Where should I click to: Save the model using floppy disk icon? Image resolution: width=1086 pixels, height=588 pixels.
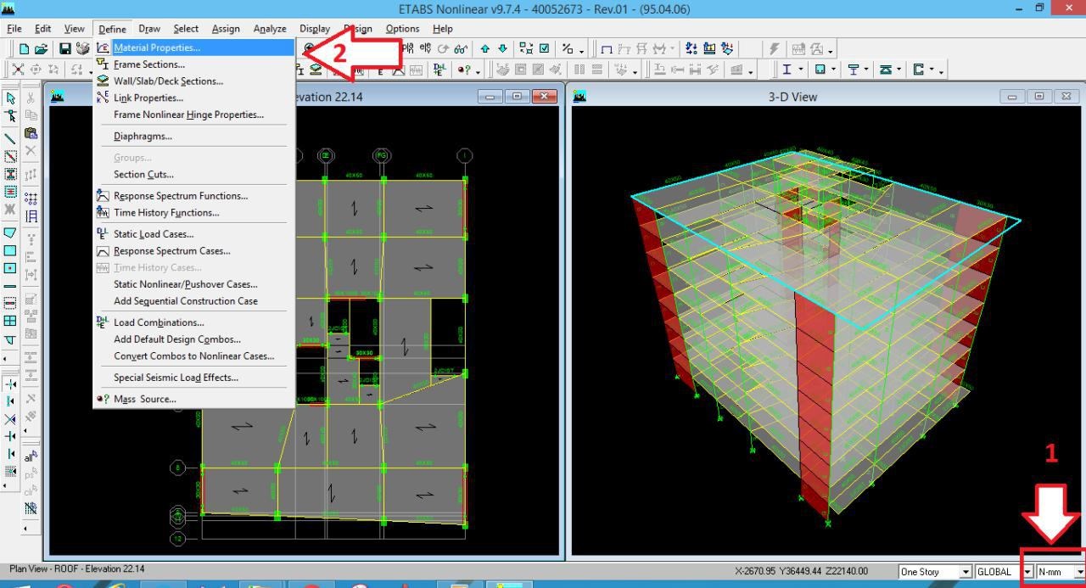pos(65,49)
